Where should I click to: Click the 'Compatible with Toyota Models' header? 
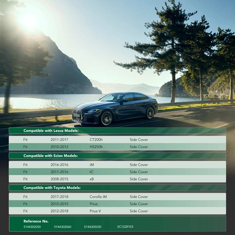tap(52, 188)
